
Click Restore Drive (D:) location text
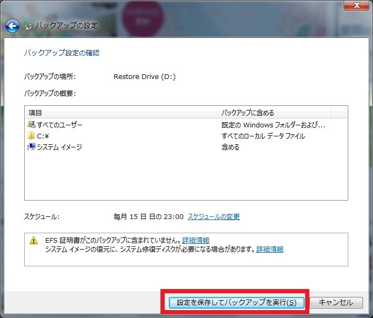point(145,77)
